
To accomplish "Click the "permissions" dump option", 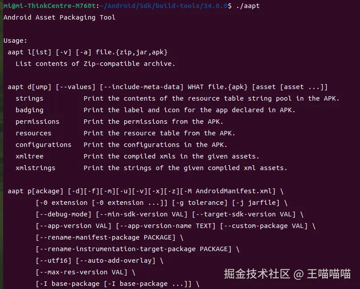I will 37,122.
